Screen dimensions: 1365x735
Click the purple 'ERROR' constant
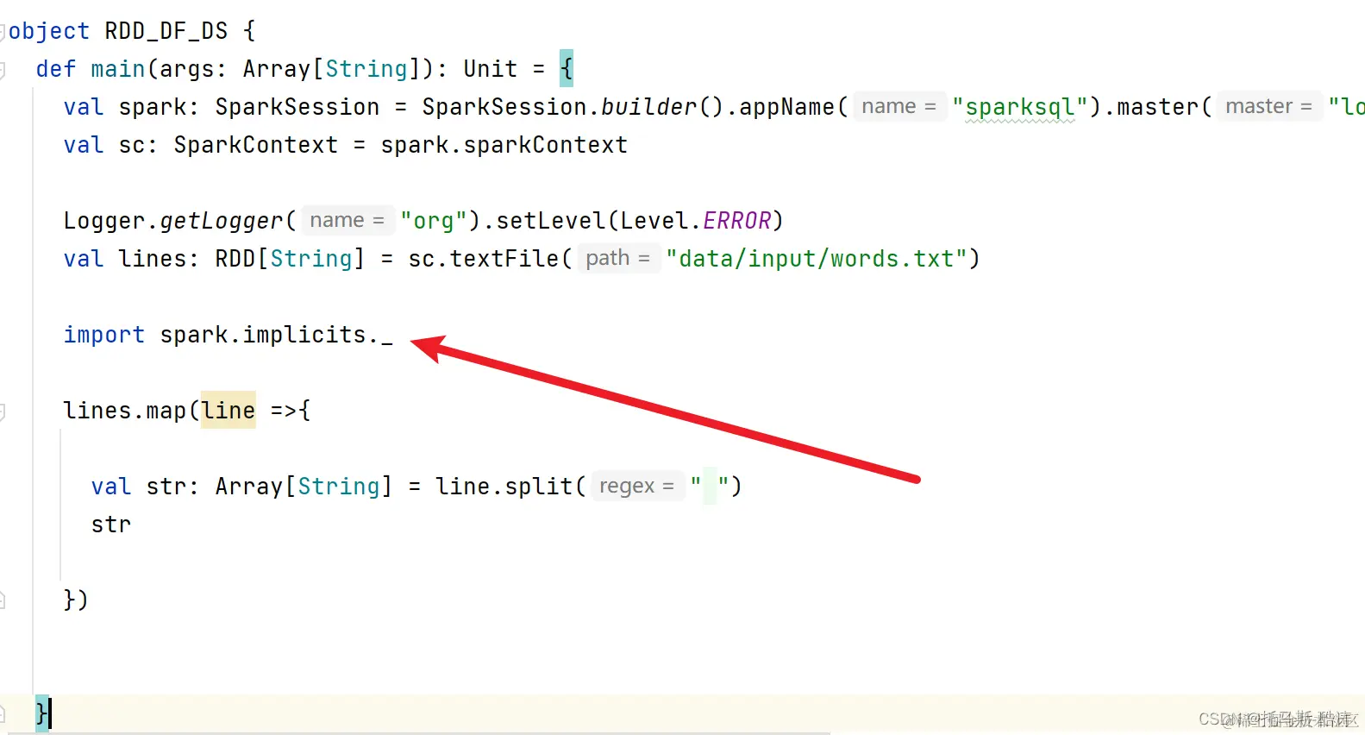pos(737,221)
